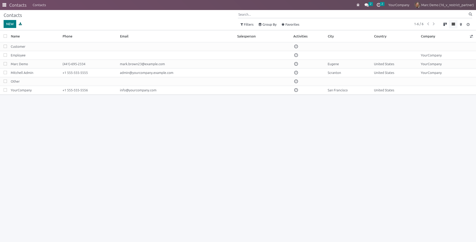Click city cell Scranton
Viewport: 476px width, 242px height.
(x=334, y=73)
